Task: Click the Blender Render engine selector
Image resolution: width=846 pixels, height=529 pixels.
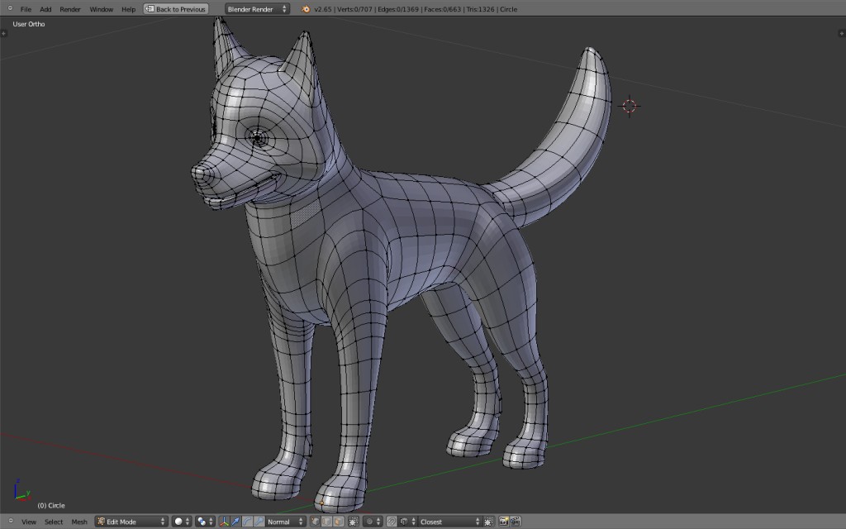Action: tap(255, 8)
